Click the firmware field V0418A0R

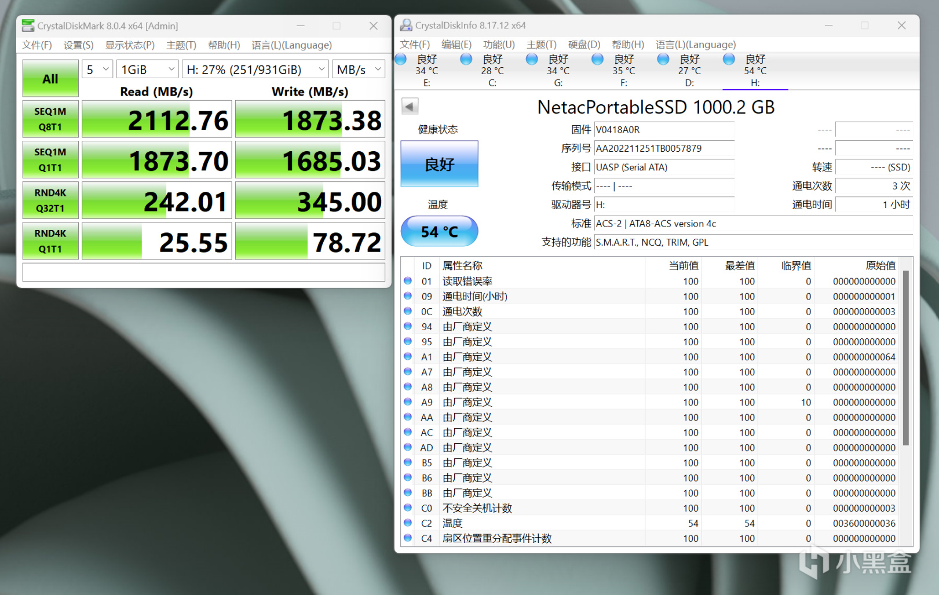(x=664, y=130)
